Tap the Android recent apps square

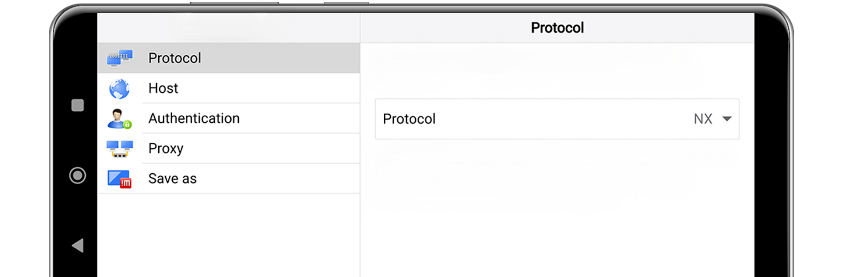(x=78, y=106)
